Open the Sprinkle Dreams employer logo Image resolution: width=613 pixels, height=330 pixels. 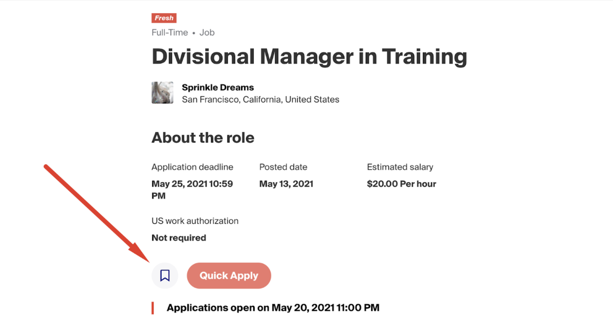162,93
